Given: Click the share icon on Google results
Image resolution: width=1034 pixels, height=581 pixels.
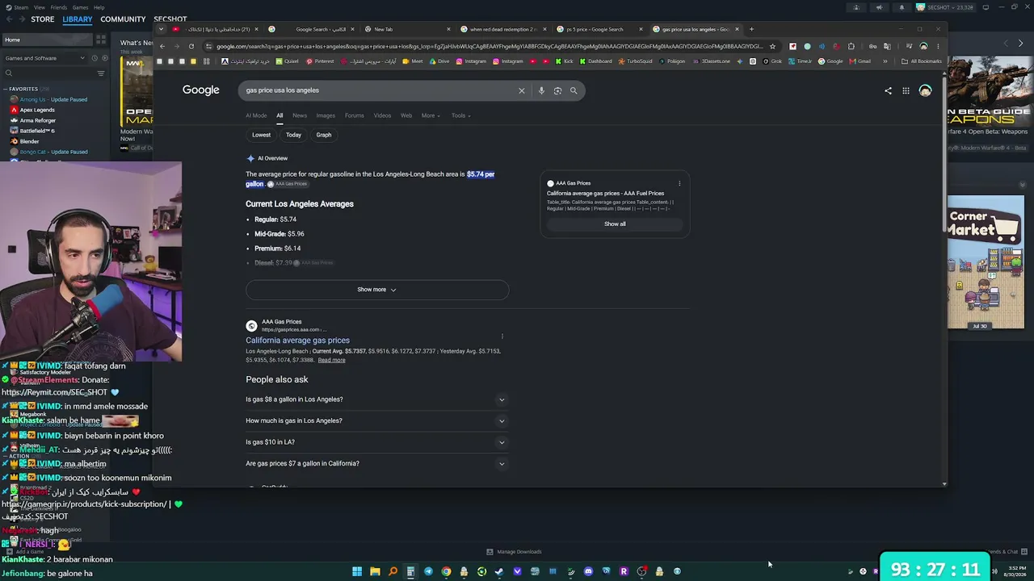Looking at the screenshot, I should 888,90.
